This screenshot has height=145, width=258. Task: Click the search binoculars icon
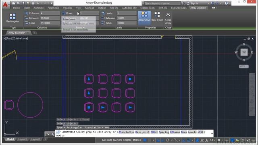click(x=183, y=3)
